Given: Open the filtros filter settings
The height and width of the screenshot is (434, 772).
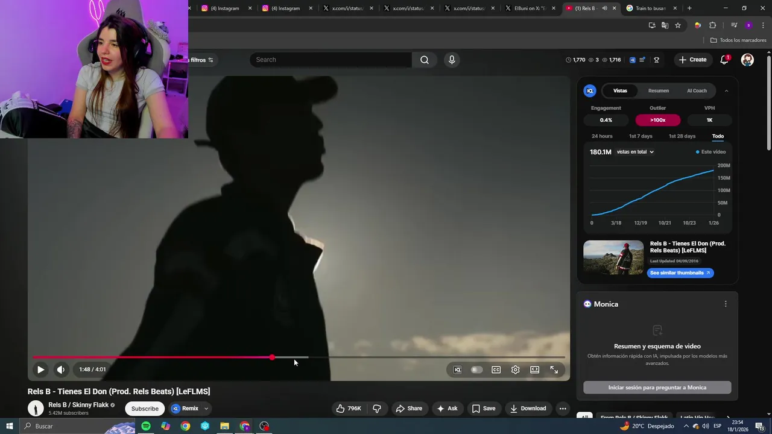Looking at the screenshot, I should tap(201, 60).
